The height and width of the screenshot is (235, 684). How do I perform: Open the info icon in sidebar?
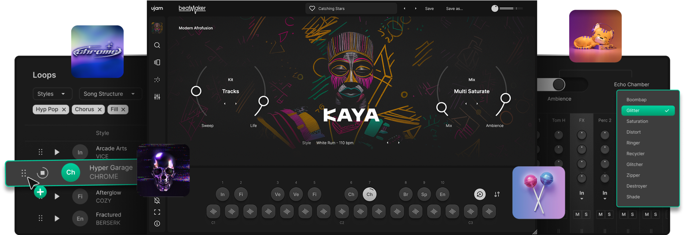157,224
